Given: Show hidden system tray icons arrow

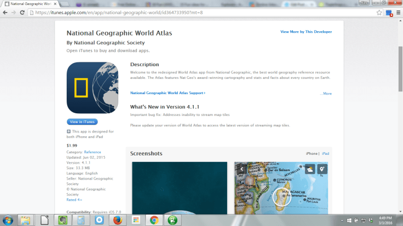Looking at the screenshot, I should point(342,221).
